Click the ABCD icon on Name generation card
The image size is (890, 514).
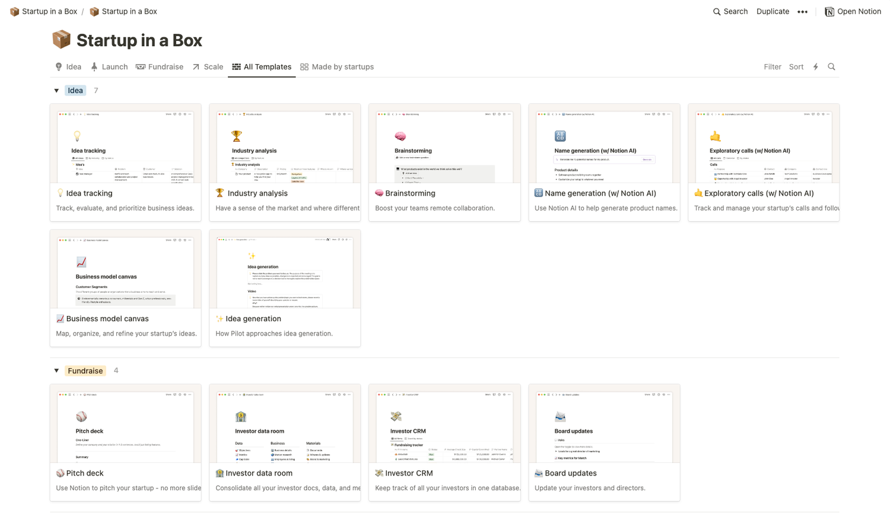coord(539,193)
